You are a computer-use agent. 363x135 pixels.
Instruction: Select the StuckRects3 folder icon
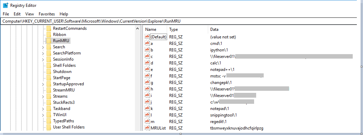(x=49, y=102)
